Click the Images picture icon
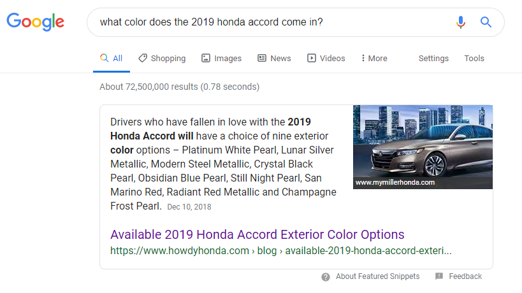The image size is (522, 293). 206,58
